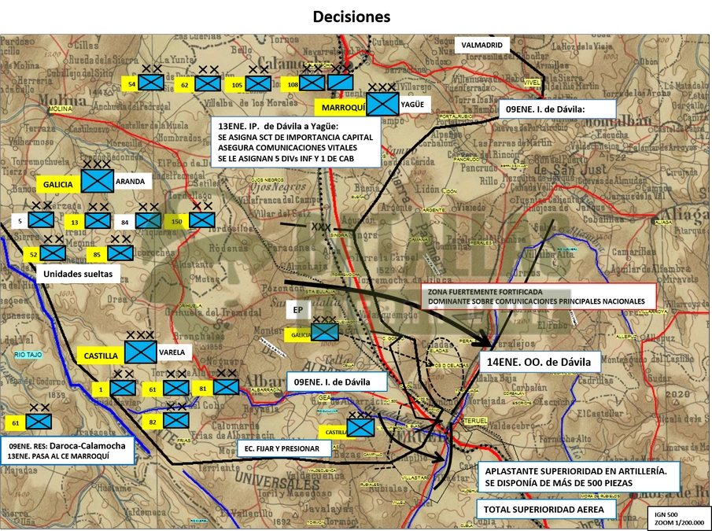Screen dimensions: 712x531
Task: Select the division 62 unit symbol
Action: (x=208, y=83)
